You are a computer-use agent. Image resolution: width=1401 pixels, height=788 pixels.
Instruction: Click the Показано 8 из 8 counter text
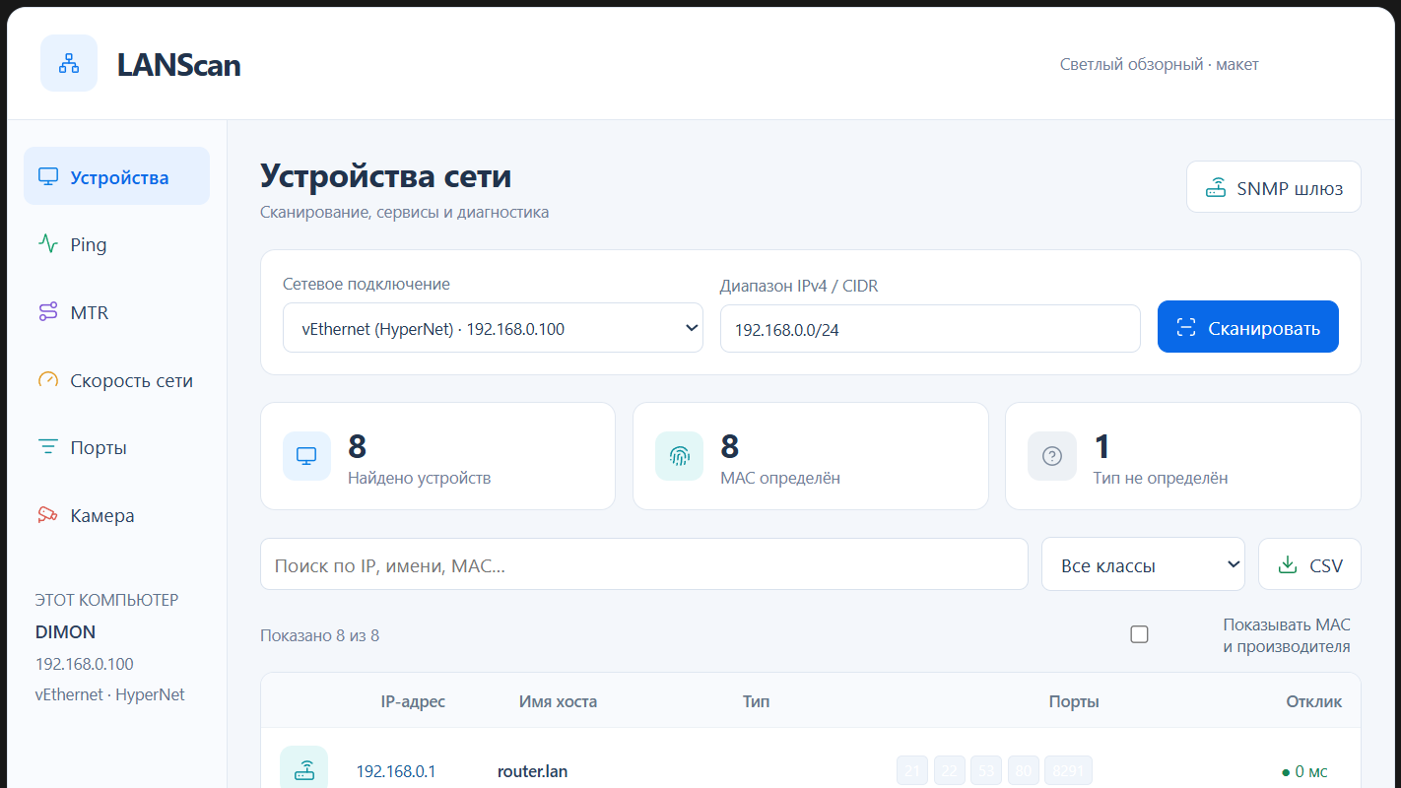click(x=319, y=635)
